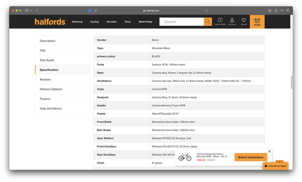Show Safari sidebar
The height and width of the screenshot is (182, 302).
tap(27, 10)
